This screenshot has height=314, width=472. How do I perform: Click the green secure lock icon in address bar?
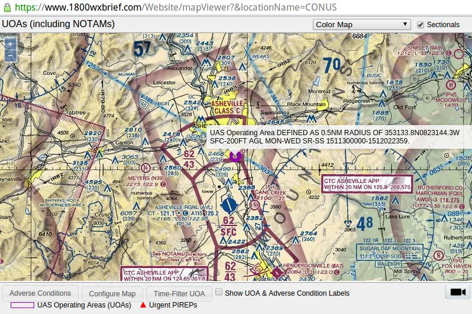tap(7, 8)
